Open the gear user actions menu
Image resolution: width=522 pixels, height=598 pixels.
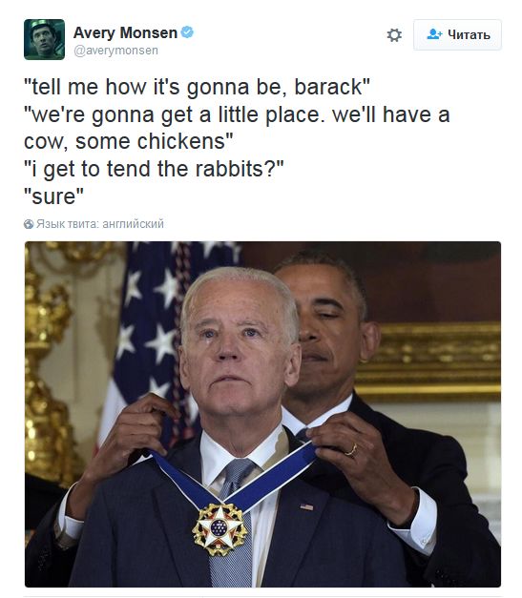tap(394, 35)
